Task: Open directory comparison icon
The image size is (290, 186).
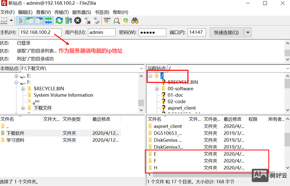Action: (117, 20)
